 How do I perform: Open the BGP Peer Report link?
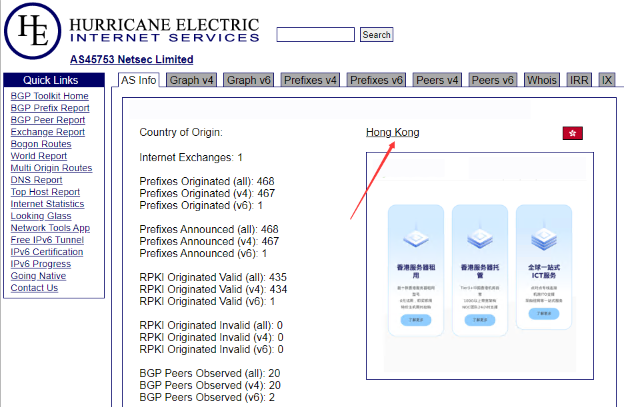(x=48, y=120)
